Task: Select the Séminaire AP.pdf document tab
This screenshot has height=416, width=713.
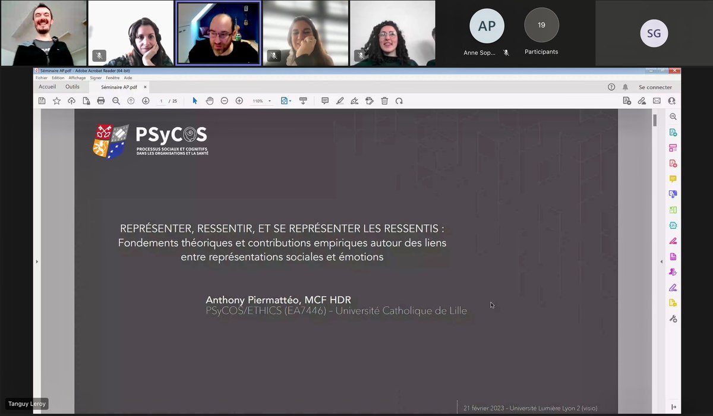Action: [x=119, y=87]
